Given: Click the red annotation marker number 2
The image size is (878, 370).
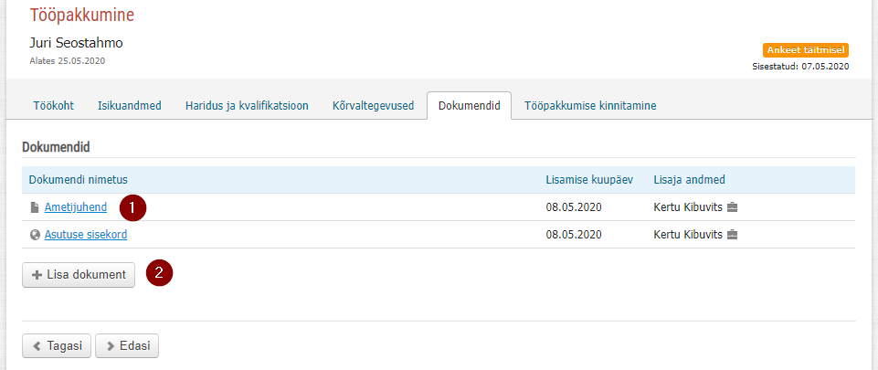Looking at the screenshot, I should pyautogui.click(x=160, y=274).
